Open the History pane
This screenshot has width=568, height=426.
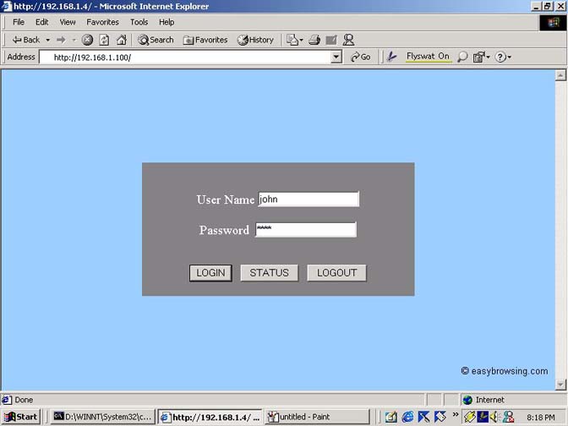(x=255, y=40)
